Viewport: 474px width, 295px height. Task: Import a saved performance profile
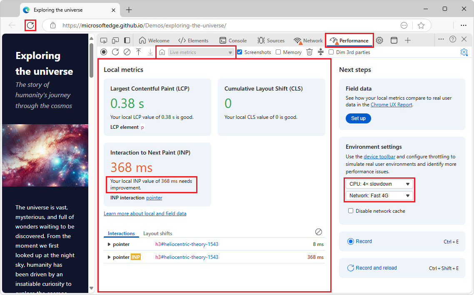(x=139, y=52)
